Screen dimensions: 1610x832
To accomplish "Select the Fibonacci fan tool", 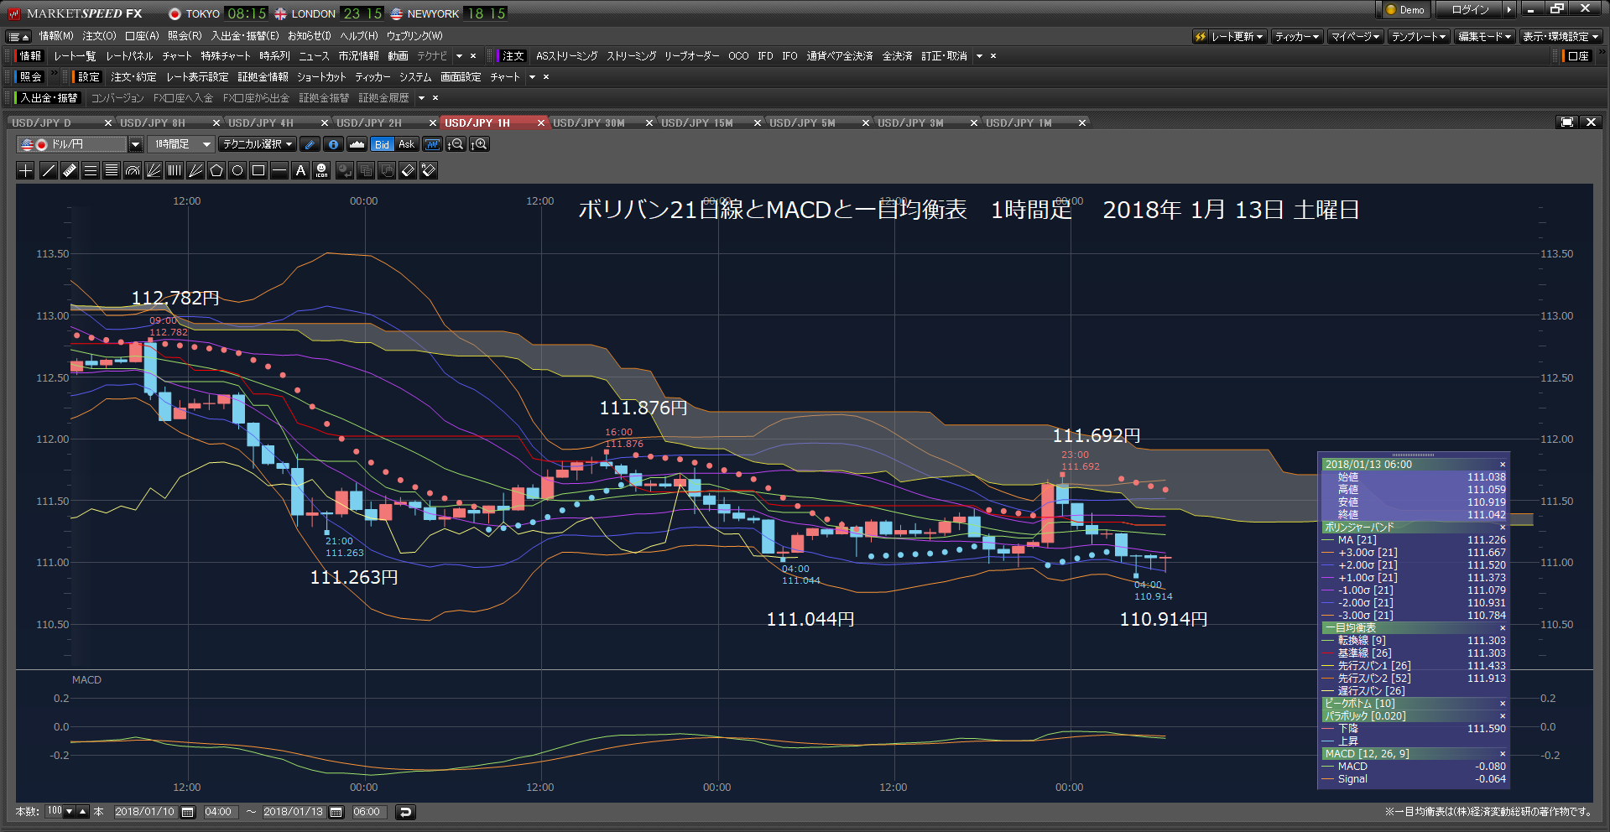I will (x=154, y=171).
